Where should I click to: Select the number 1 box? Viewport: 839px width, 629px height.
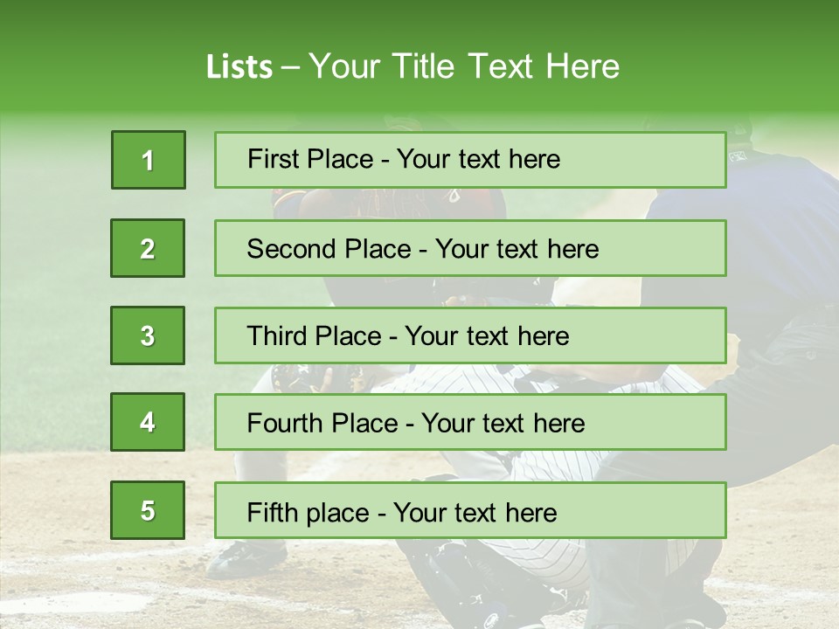(149, 160)
